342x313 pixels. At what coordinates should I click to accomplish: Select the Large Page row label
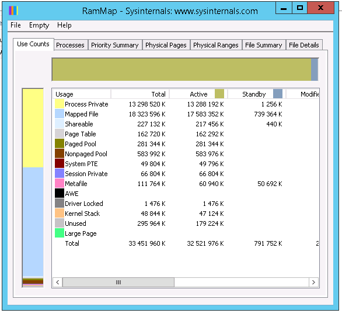coord(81,233)
